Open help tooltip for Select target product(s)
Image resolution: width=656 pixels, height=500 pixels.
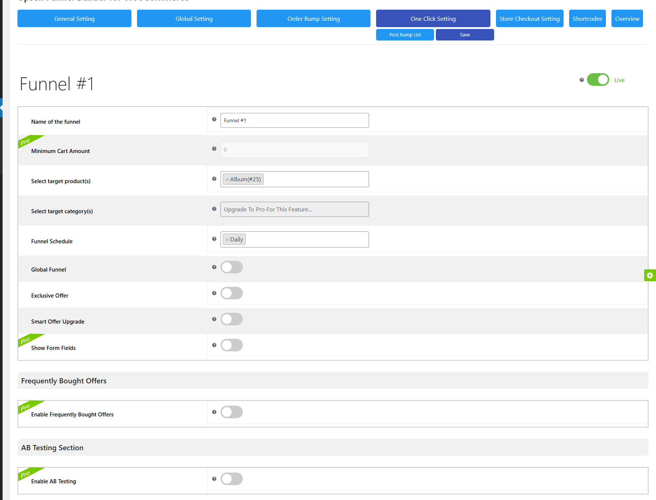click(x=214, y=179)
